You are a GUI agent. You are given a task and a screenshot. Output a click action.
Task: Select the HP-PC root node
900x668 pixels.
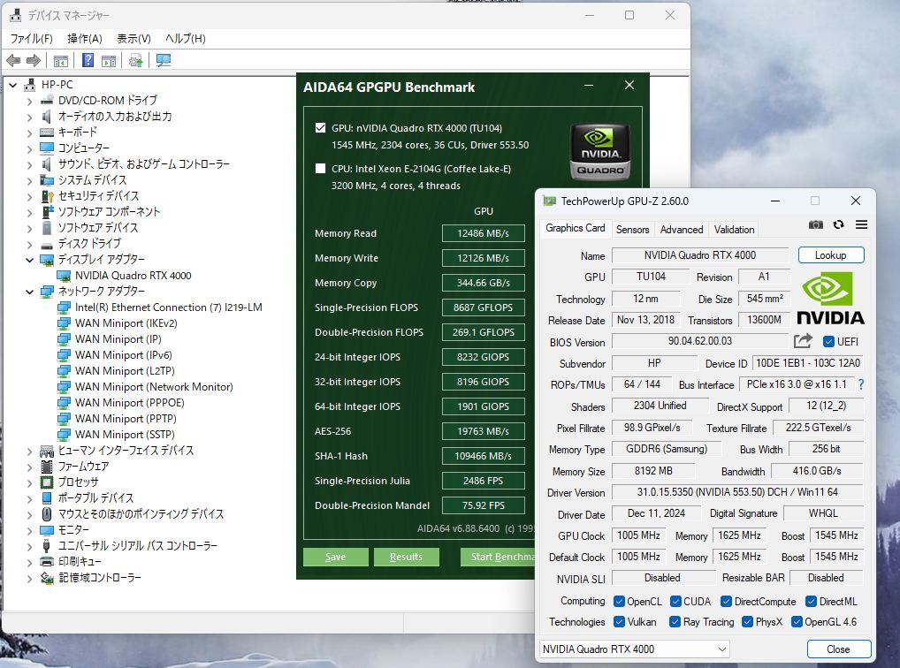click(x=57, y=84)
